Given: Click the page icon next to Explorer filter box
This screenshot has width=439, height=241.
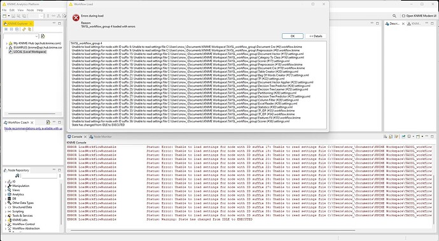Looking at the screenshot, I should 43,36.
